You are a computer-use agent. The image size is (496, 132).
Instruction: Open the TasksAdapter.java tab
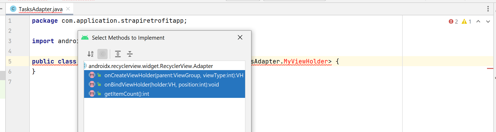tap(40, 9)
